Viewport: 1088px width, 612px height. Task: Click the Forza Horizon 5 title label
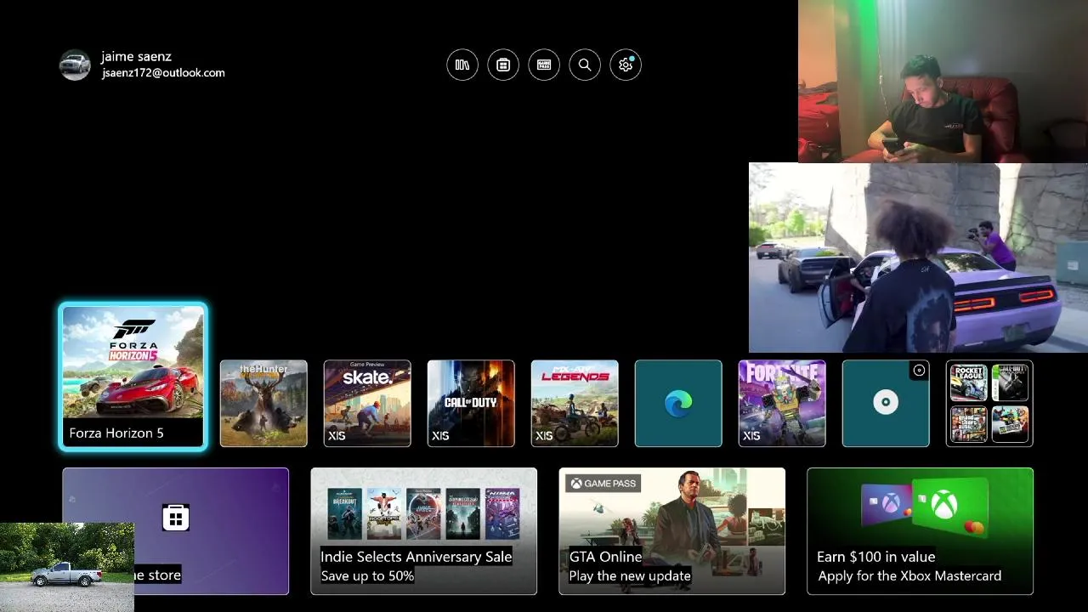116,433
